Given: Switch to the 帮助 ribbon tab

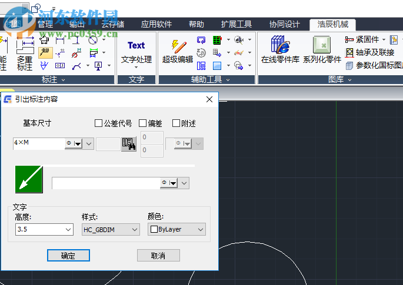Looking at the screenshot, I should tap(196, 25).
